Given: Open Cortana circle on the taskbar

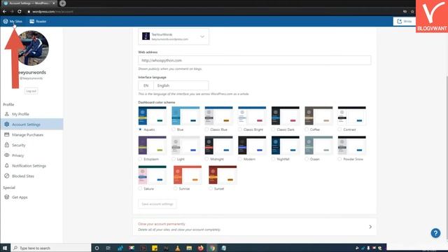Looking at the screenshot, I should point(97,248).
